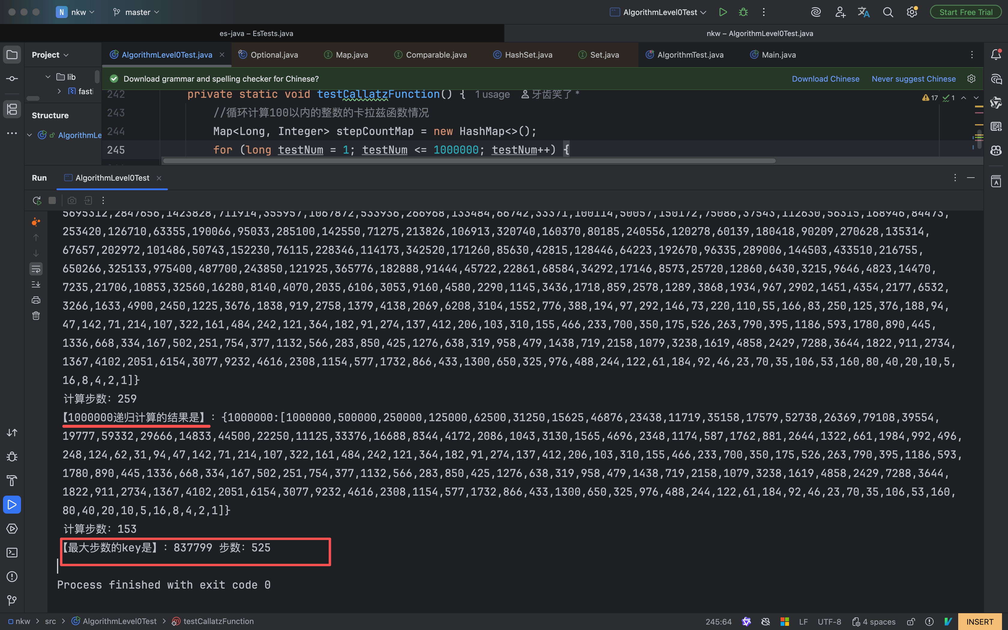The width and height of the screenshot is (1008, 630).
Task: Click the Debug bug icon in top toolbar
Action: 743,12
